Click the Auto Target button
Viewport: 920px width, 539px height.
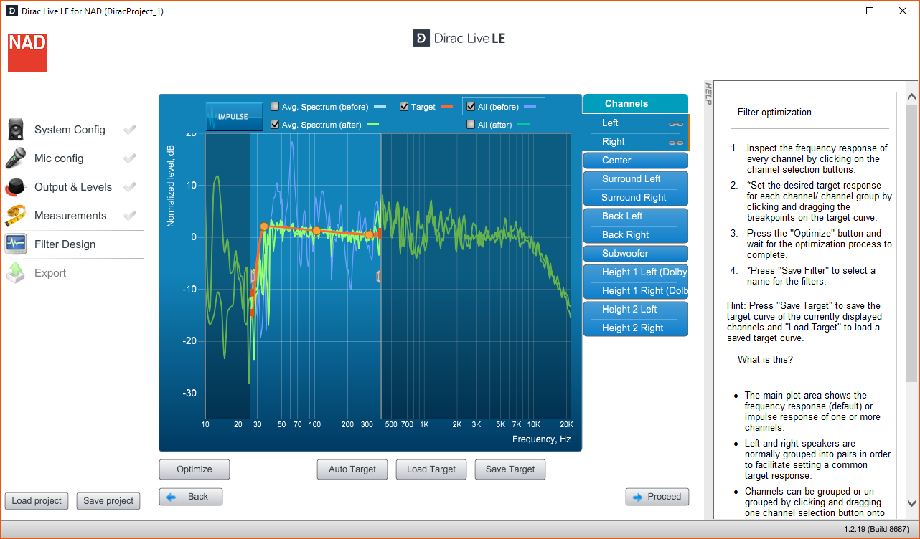(x=352, y=469)
